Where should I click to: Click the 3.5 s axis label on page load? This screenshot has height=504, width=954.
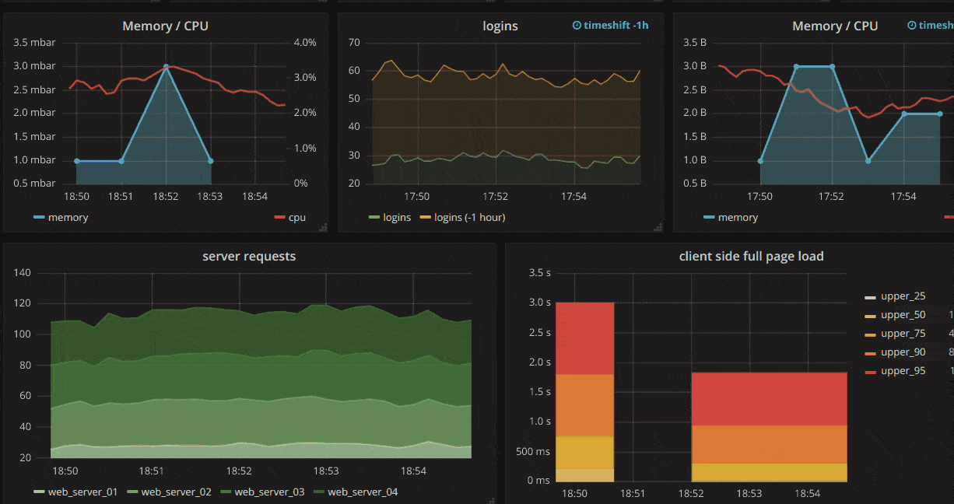[x=539, y=273]
